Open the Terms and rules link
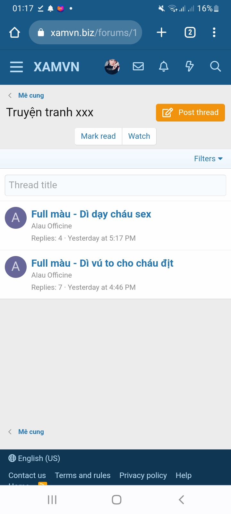The image size is (231, 514). click(82, 475)
